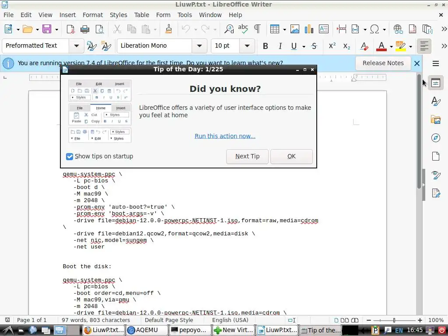Image resolution: width=448 pixels, height=336 pixels.
Task: Insert Page Break icon
Action: [341, 29]
